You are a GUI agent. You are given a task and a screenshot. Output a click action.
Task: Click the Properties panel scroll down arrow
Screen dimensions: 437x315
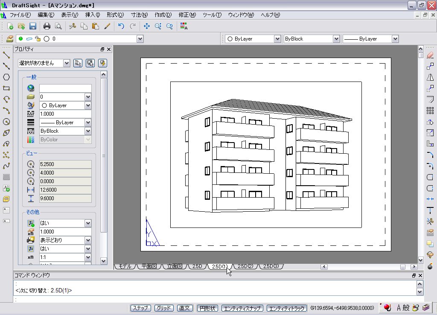coord(103,261)
